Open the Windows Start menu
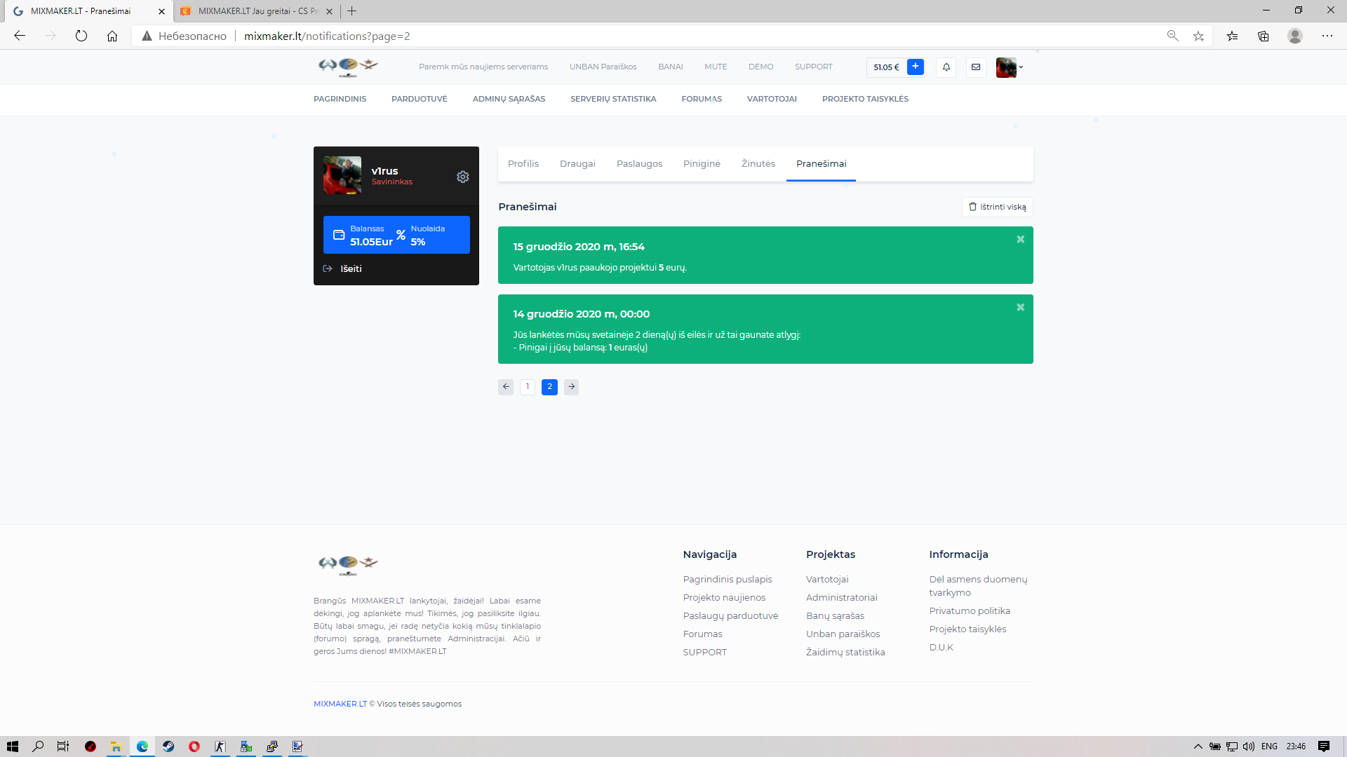The image size is (1347, 757). pyautogui.click(x=13, y=746)
